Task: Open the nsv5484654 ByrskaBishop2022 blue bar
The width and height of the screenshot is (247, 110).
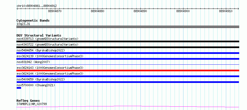Action: pos(128,53)
